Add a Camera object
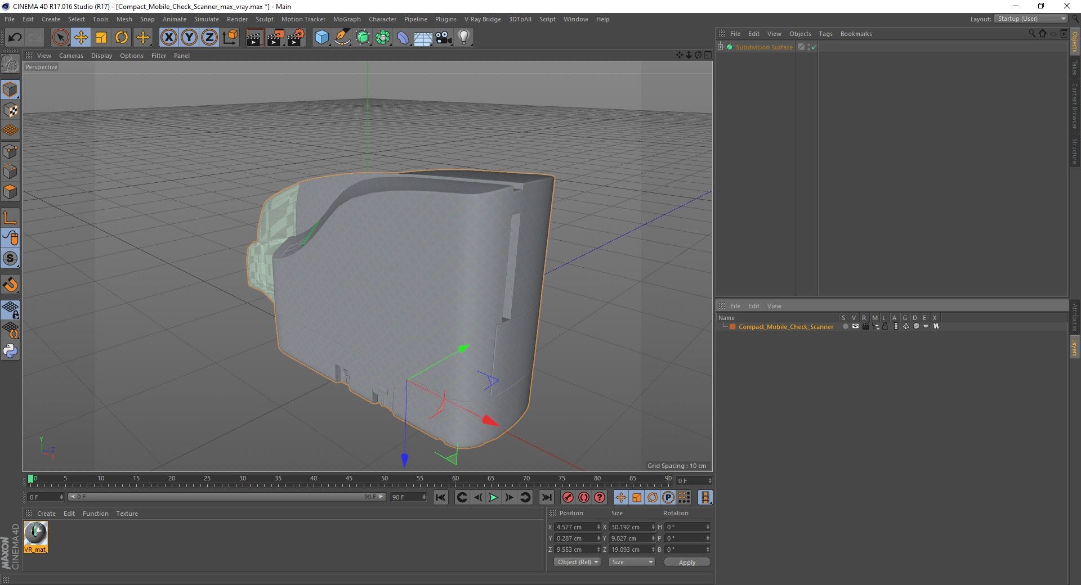The height and width of the screenshot is (585, 1081). pyautogui.click(x=444, y=38)
